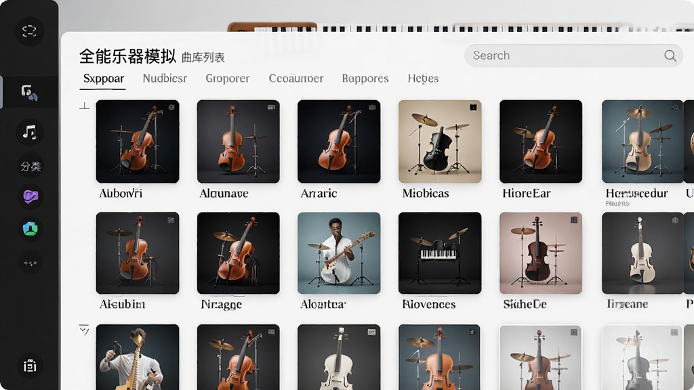Click the corner icon on Hornscedur card
This screenshot has height=390, width=694.
pyautogui.click(x=675, y=107)
